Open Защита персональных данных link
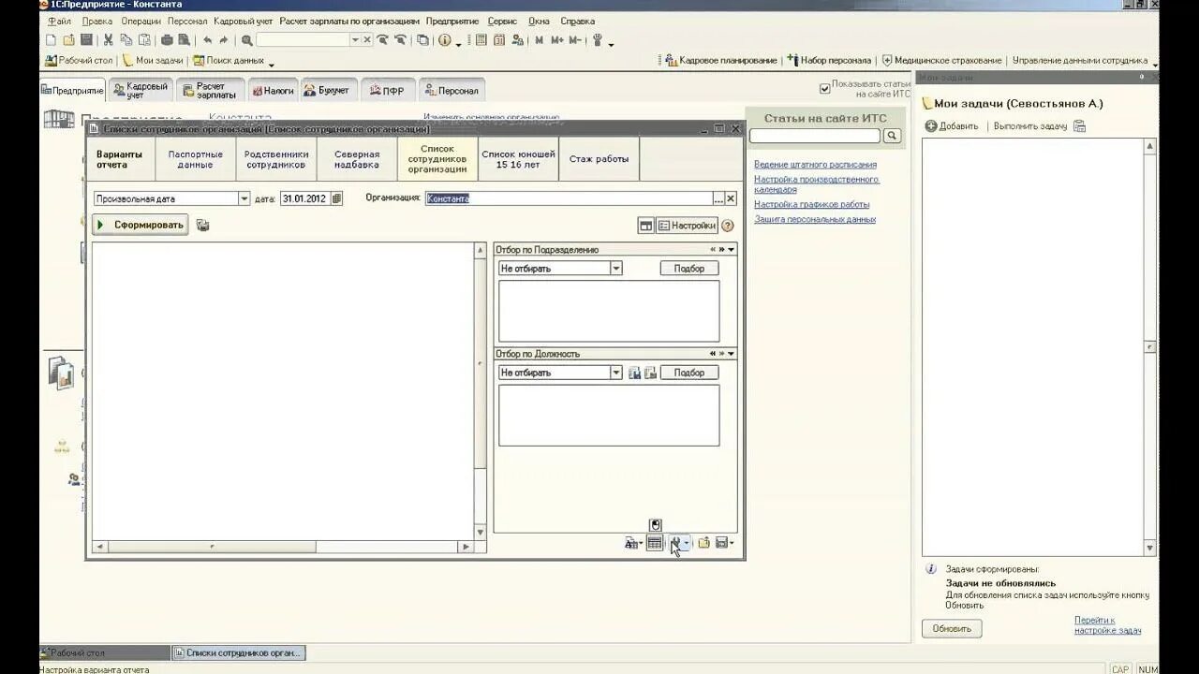This screenshot has width=1199, height=674. tap(815, 219)
